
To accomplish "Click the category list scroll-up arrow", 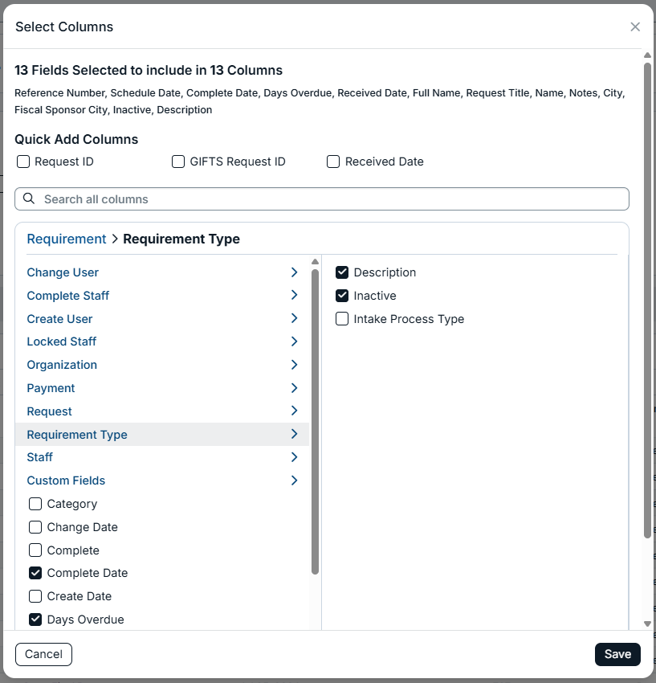I will point(316,262).
